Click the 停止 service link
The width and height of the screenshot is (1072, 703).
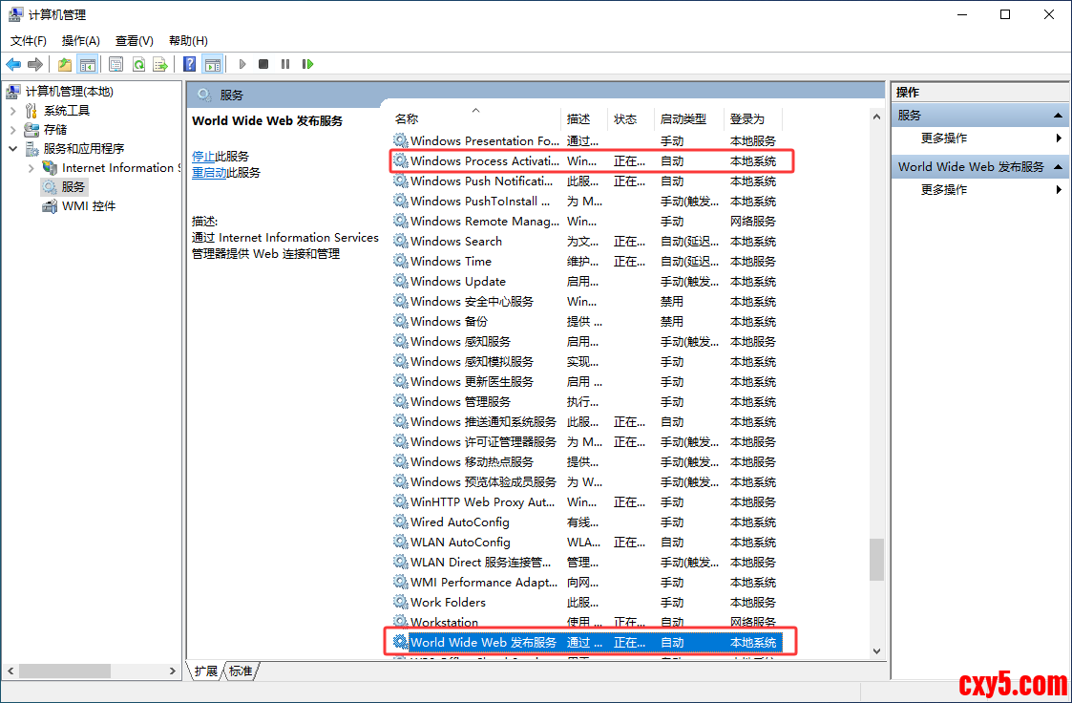(x=203, y=157)
